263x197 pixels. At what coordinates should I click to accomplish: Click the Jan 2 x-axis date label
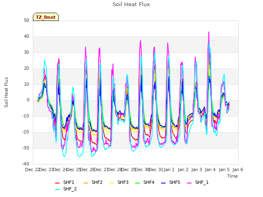point(183,170)
